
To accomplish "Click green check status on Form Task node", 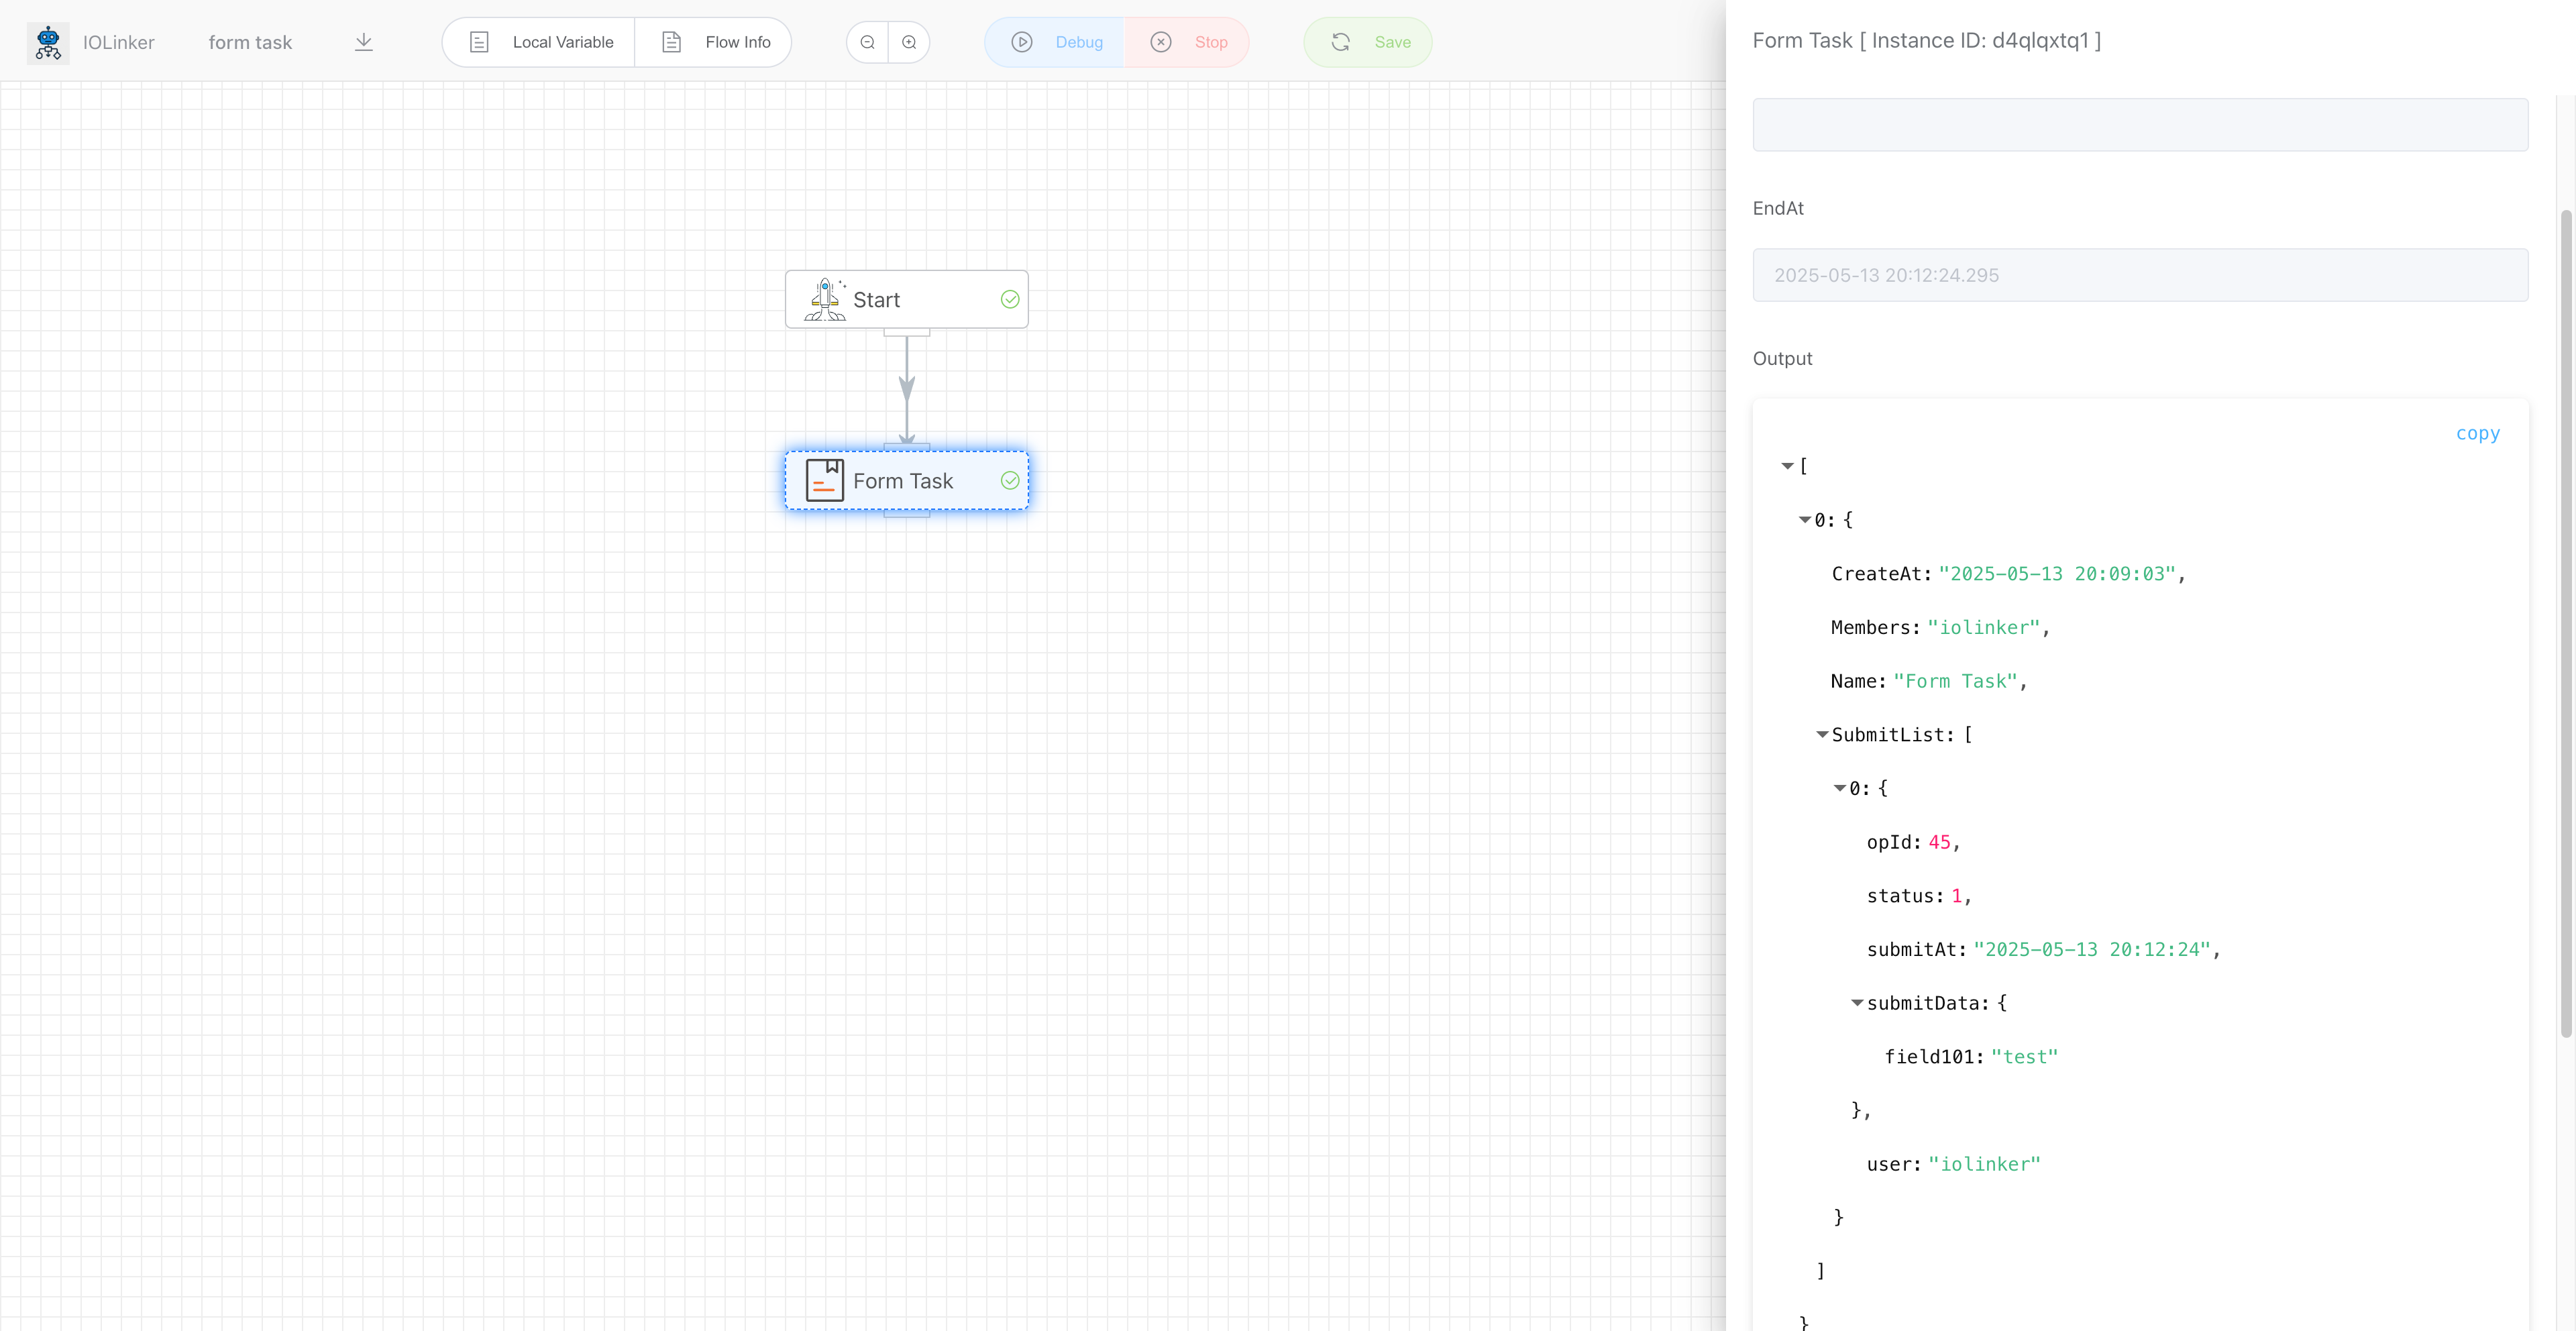I will (x=1010, y=481).
